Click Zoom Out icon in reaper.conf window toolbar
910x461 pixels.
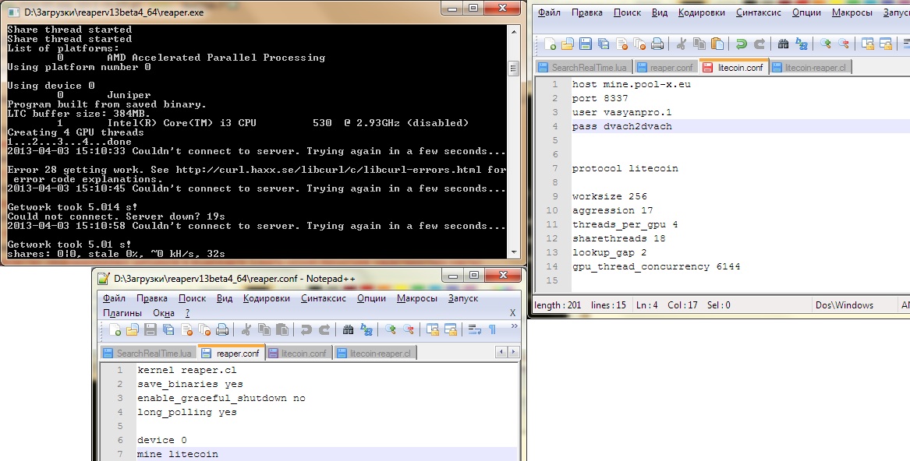[408, 329]
